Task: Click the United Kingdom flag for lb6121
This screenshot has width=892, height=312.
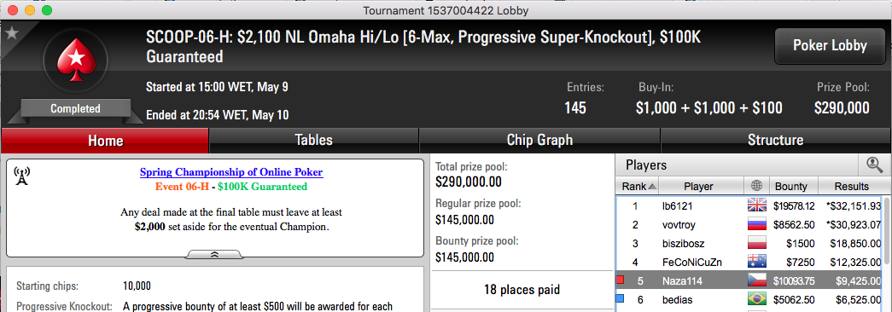Action: click(756, 205)
